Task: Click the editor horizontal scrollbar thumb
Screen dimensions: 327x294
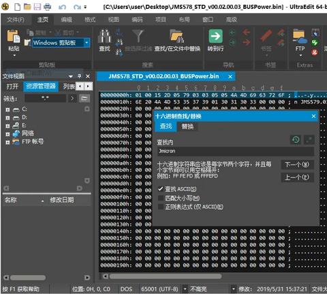Action: (166, 276)
